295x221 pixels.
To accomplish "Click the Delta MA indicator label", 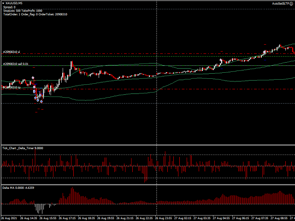I will click(x=18, y=187).
